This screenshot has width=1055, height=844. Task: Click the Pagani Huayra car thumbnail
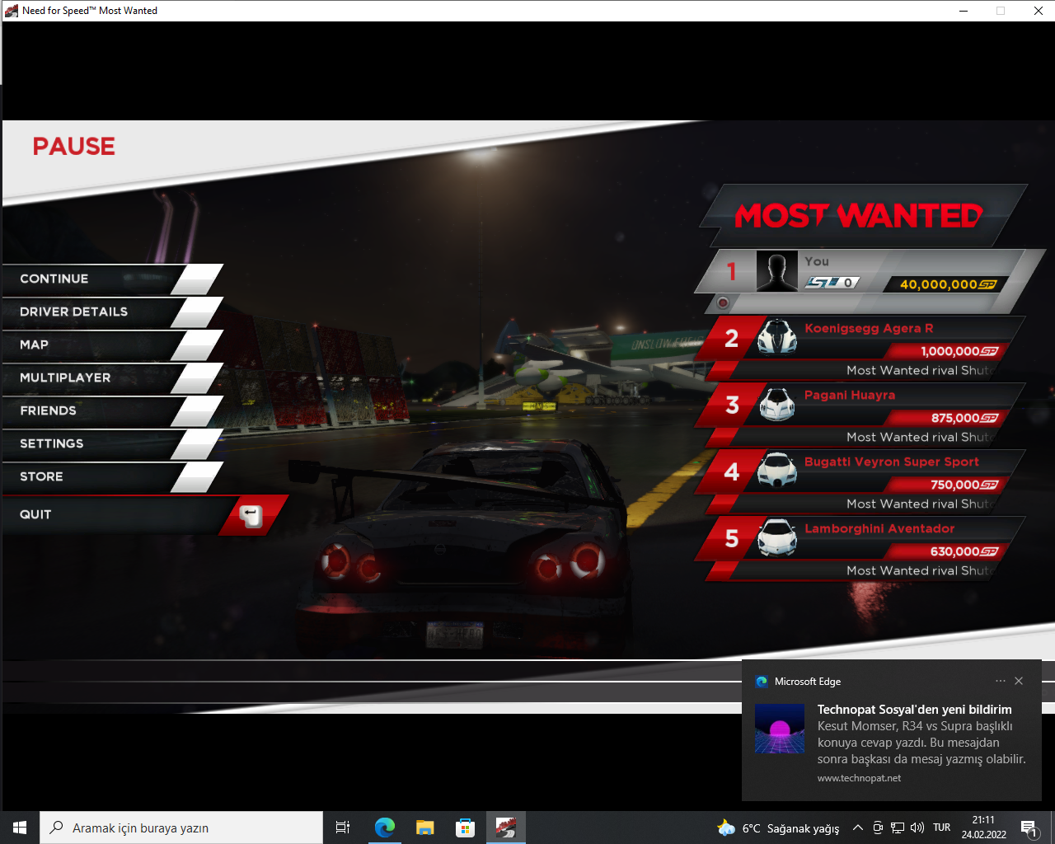click(777, 405)
